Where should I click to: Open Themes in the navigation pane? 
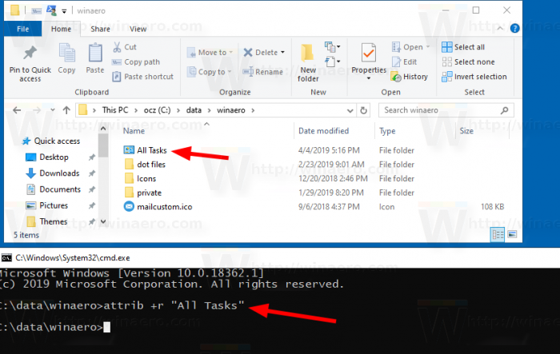coord(47,221)
